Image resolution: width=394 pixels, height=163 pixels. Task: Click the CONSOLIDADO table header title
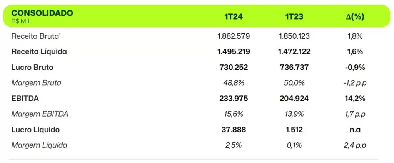click(42, 13)
